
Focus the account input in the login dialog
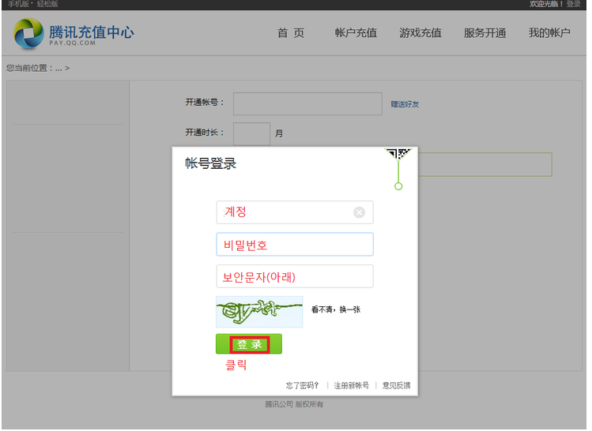[295, 212]
